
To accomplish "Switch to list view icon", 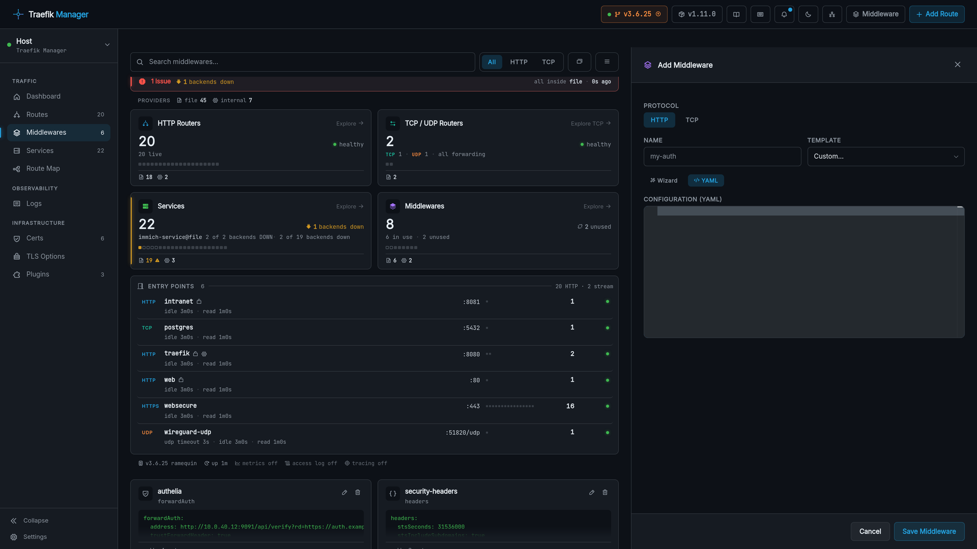I will (x=607, y=62).
